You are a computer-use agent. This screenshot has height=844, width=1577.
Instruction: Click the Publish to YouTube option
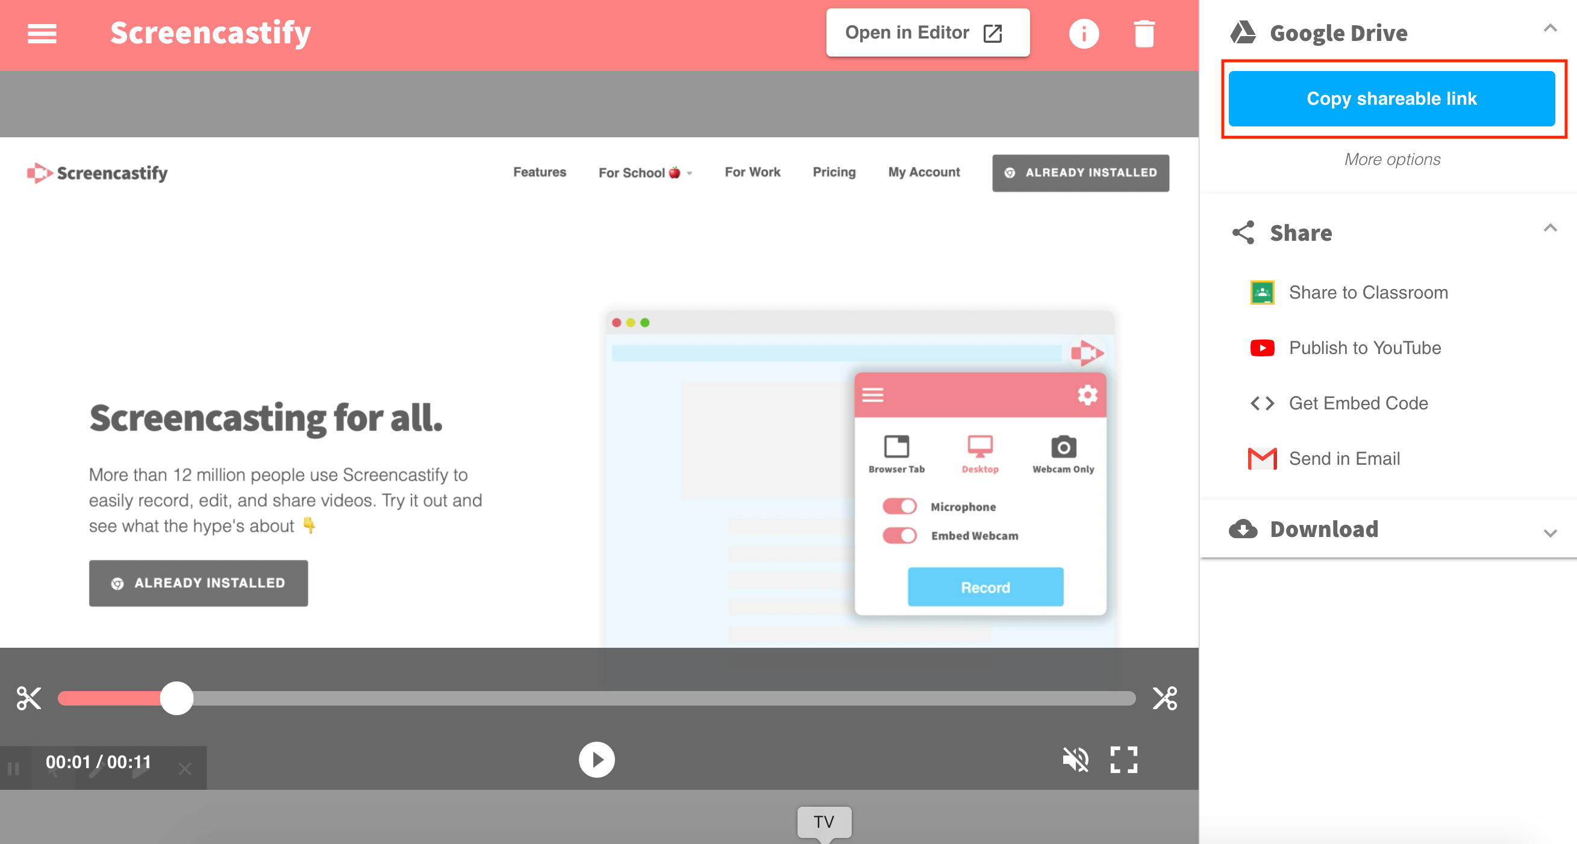click(1364, 348)
